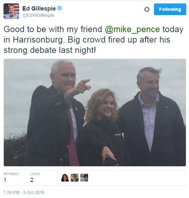Open second liker avatar, man in suit

(x=74, y=178)
